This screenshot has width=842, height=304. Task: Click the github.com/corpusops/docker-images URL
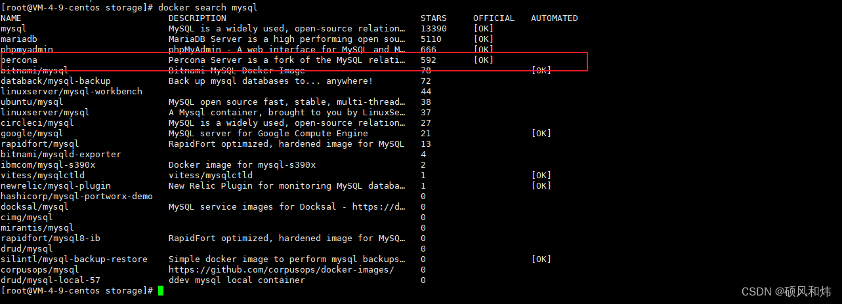coord(282,270)
